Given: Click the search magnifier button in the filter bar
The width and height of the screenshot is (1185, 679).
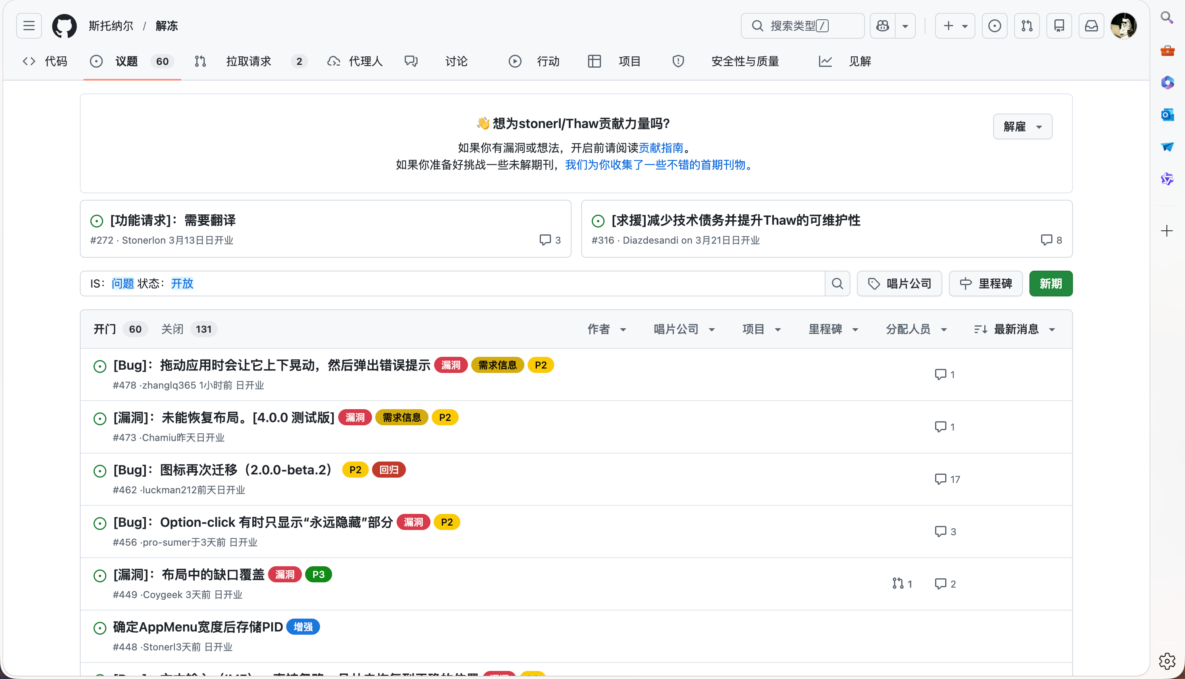Looking at the screenshot, I should pyautogui.click(x=837, y=284).
